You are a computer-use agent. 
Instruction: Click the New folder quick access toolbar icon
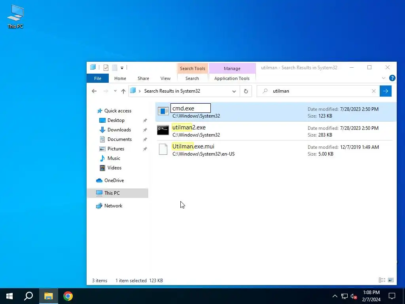115,68
